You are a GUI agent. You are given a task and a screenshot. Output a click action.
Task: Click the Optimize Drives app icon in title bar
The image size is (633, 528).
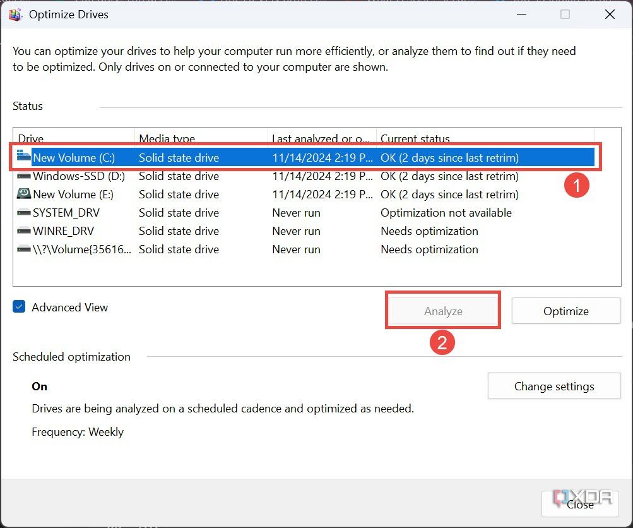tap(15, 15)
